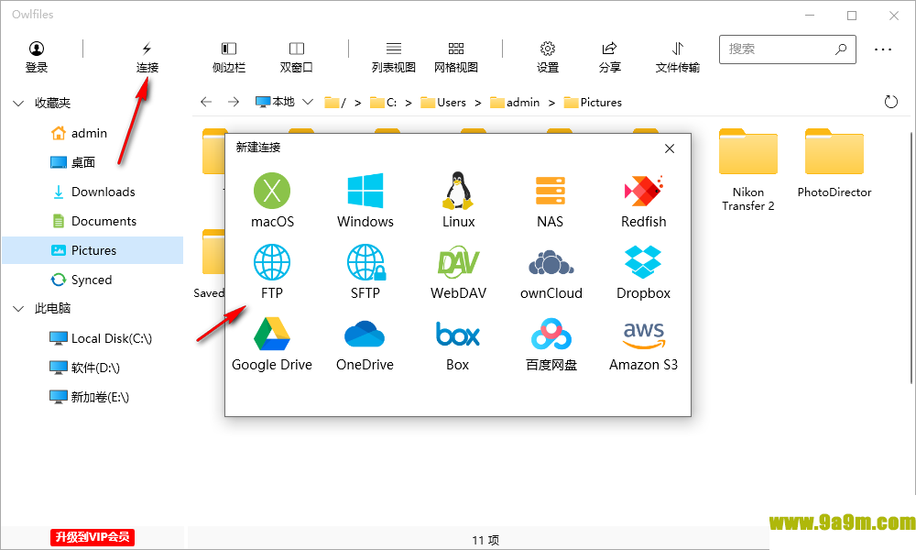Viewport: 916px width, 550px height.
Task: Open 设置 settings gear
Action: pyautogui.click(x=548, y=57)
